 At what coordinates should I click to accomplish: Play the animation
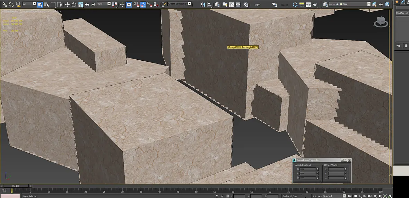pyautogui.click(x=360, y=196)
